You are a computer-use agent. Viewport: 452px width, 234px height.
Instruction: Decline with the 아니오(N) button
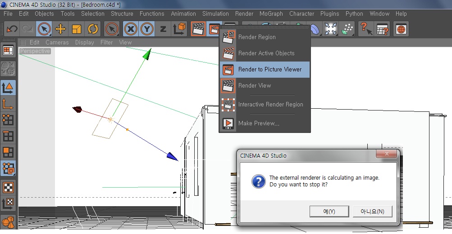point(372,212)
